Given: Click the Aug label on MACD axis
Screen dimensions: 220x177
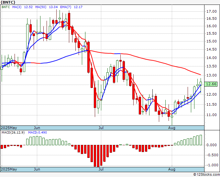Looking at the screenshot, I should [172, 169].
